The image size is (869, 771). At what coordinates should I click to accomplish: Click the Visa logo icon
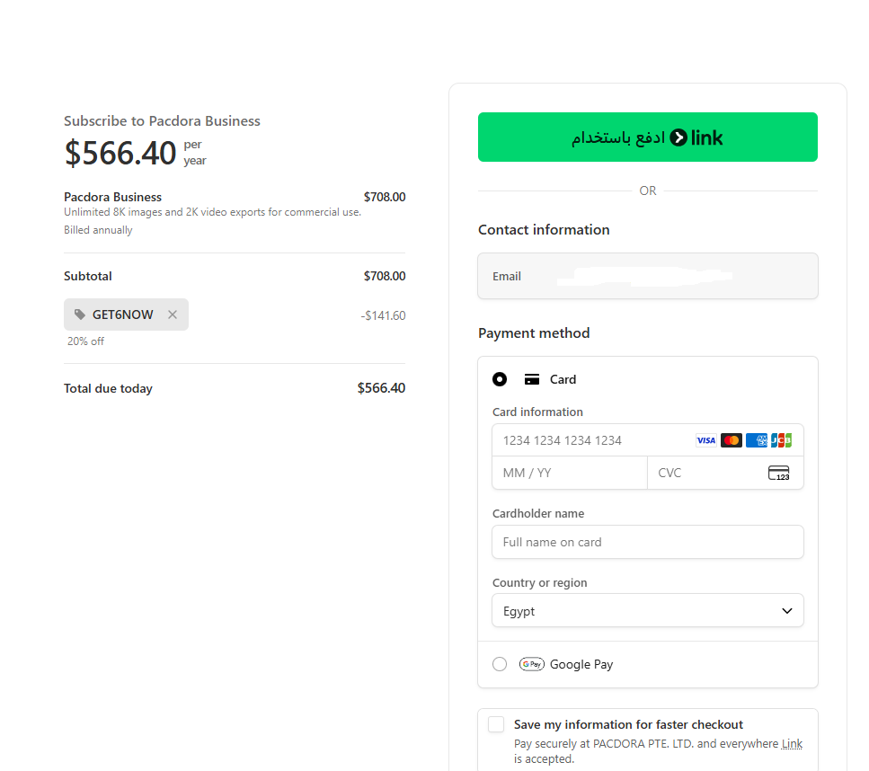706,440
